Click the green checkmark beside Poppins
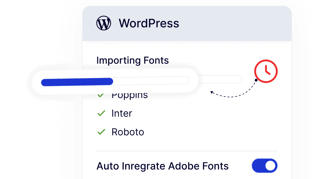The height and width of the screenshot is (179, 321). coord(101,95)
